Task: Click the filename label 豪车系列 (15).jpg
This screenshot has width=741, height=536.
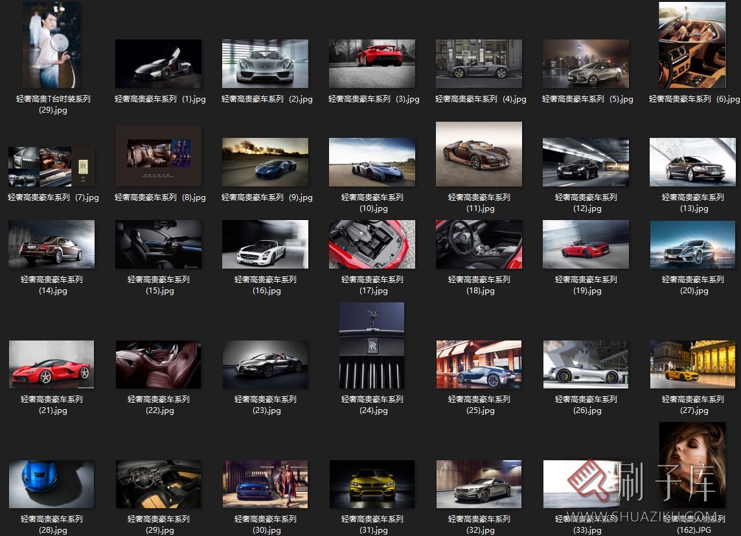Action: tap(158, 285)
